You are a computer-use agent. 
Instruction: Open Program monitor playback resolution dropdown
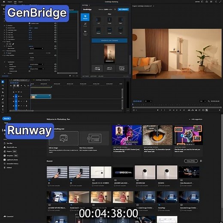click(203, 101)
